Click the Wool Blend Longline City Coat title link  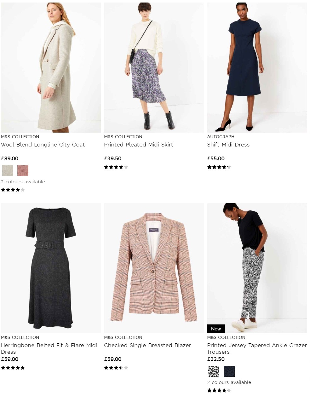coord(43,145)
